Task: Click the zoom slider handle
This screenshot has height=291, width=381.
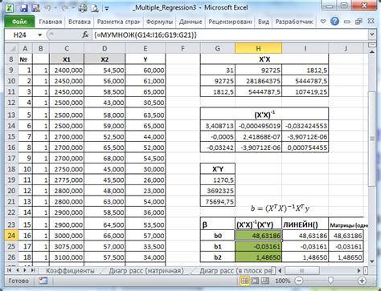Action: (330, 281)
